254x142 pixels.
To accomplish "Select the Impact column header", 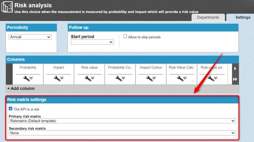I will [59, 68].
